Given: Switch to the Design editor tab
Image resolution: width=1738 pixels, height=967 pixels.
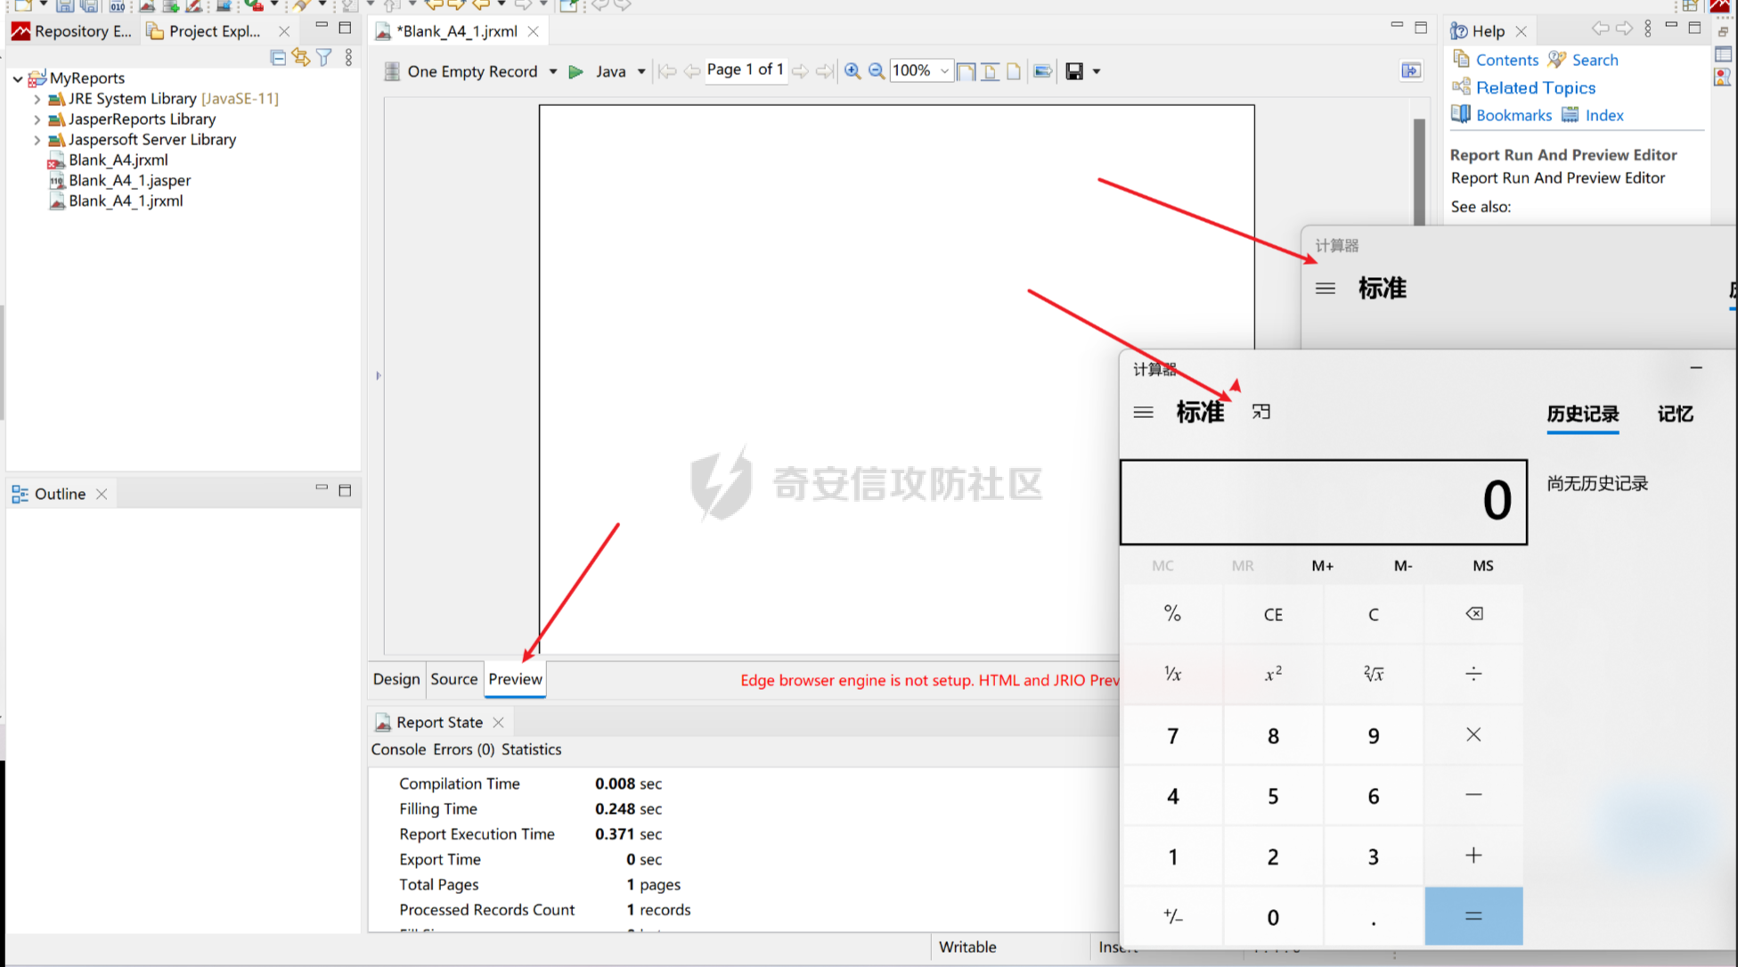Looking at the screenshot, I should point(396,679).
